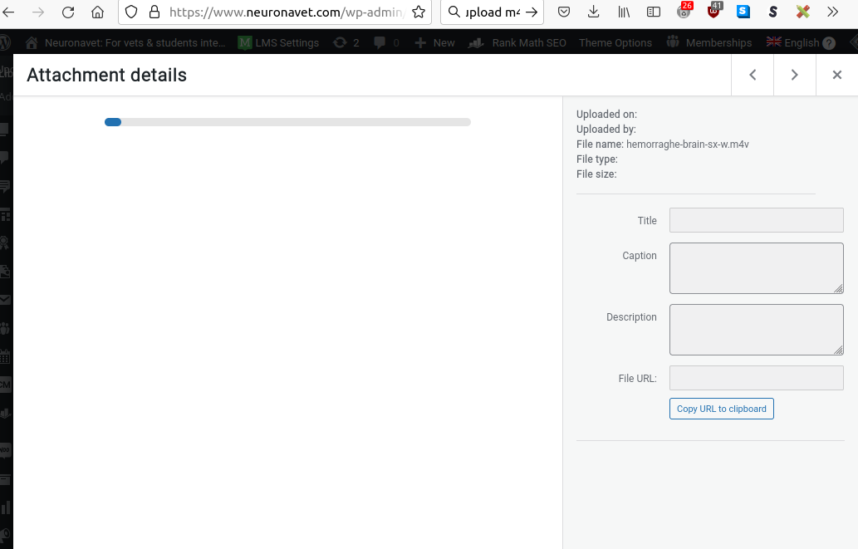The image size is (858, 549).
Task: Click the comments bubble icon showing 0
Action: (x=386, y=42)
